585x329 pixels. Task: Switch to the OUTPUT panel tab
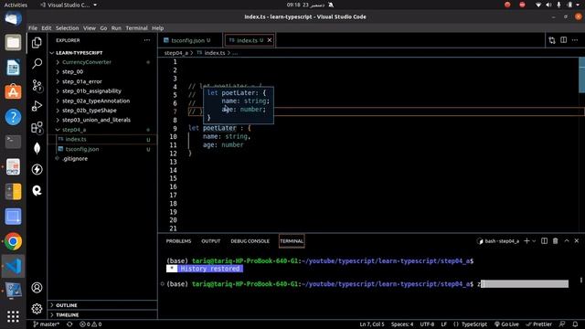pyautogui.click(x=211, y=241)
